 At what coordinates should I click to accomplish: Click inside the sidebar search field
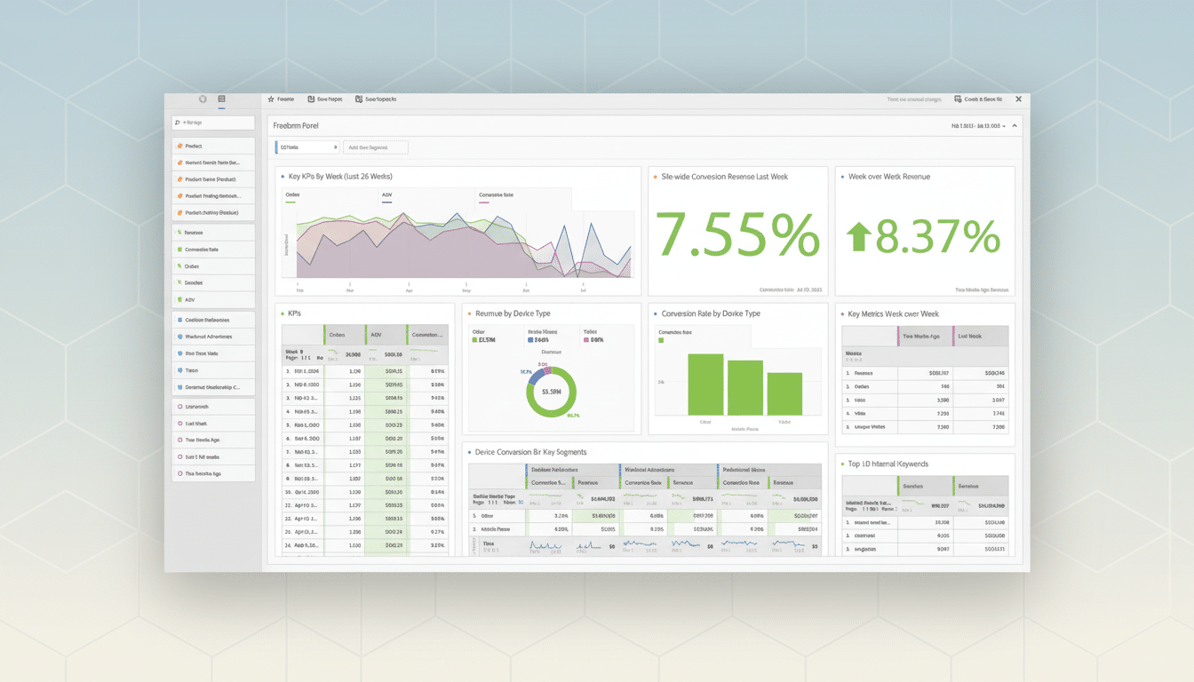pos(213,123)
